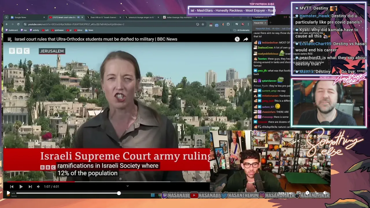Skip to the next video in playlist
This screenshot has height=208, width=370.
[x=30, y=187]
